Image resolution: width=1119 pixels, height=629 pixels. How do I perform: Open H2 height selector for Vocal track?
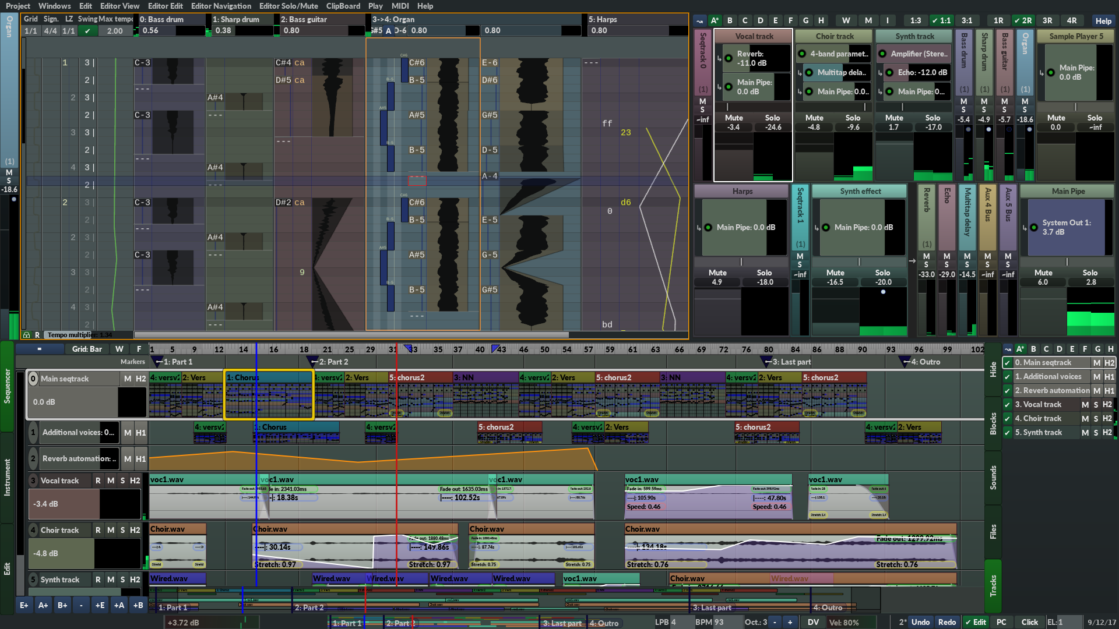point(135,480)
